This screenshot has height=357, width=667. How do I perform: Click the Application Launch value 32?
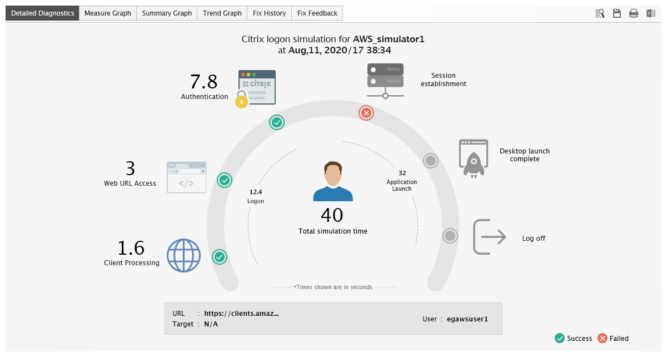click(x=402, y=173)
